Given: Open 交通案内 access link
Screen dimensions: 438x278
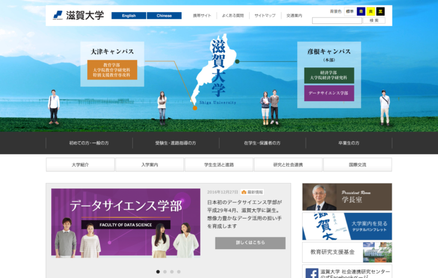Looking at the screenshot, I should click(x=294, y=16).
